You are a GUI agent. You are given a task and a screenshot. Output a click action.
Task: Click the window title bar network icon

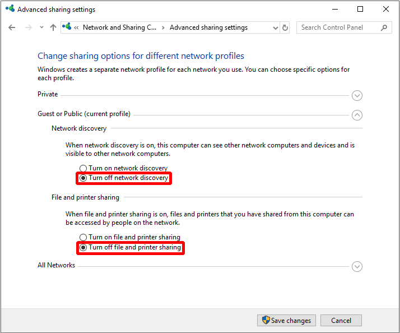(10, 8)
